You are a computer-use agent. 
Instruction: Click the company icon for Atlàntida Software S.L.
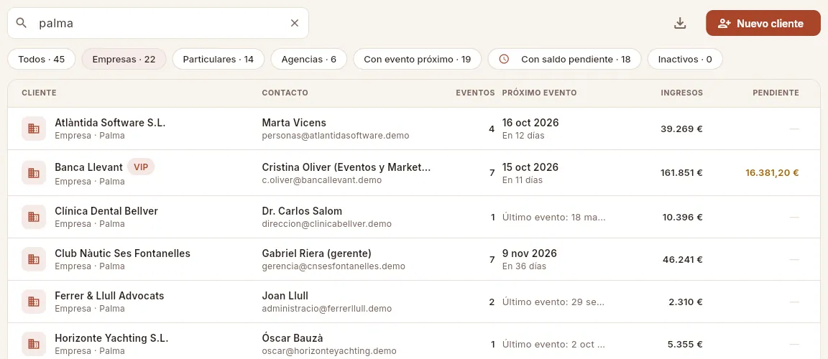[x=34, y=129]
